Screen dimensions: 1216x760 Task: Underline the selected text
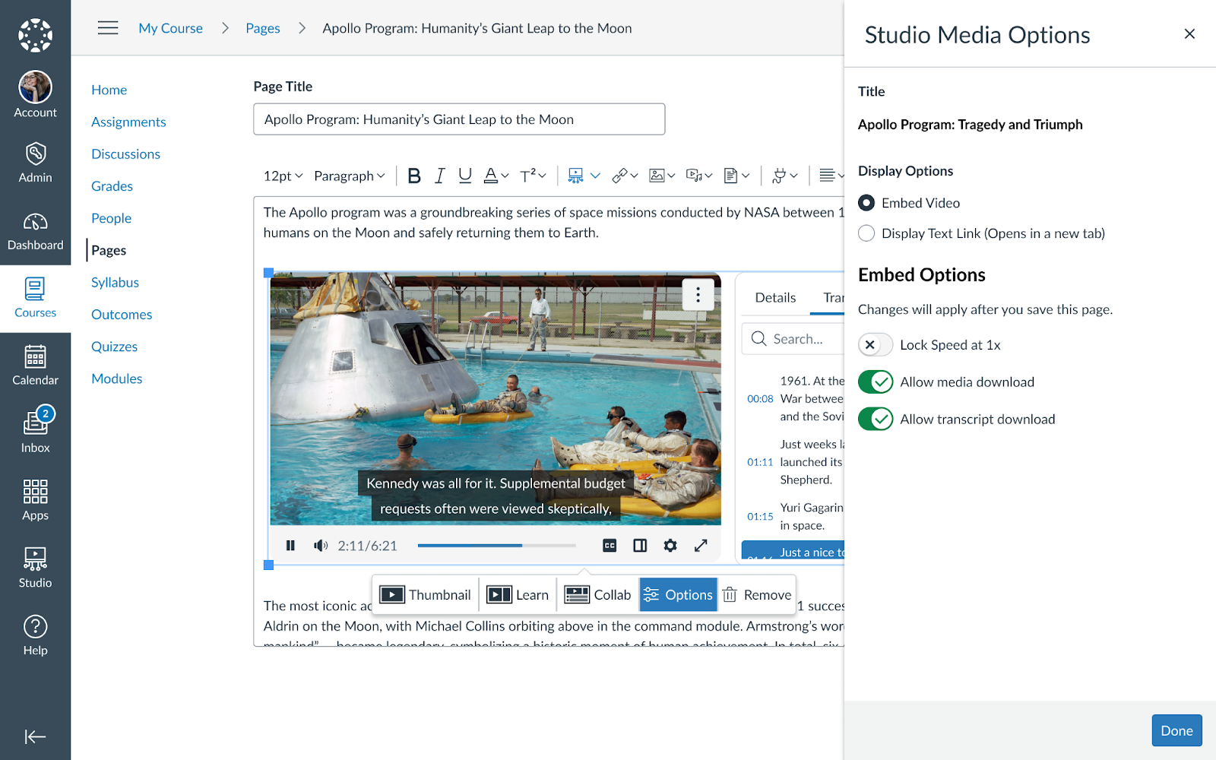[465, 176]
